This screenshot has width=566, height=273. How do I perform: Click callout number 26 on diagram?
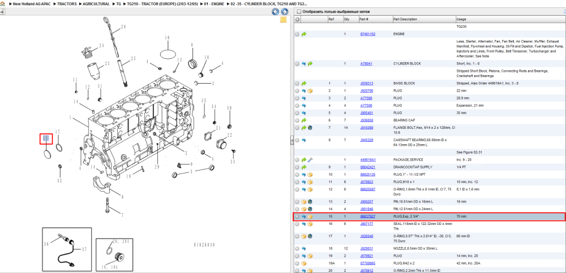[x=123, y=27]
